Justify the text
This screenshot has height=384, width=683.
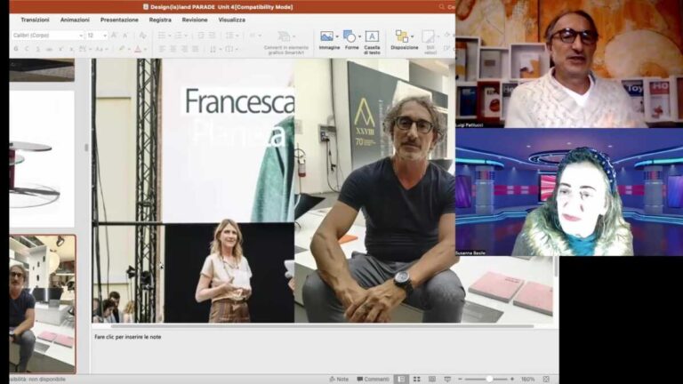(x=196, y=49)
